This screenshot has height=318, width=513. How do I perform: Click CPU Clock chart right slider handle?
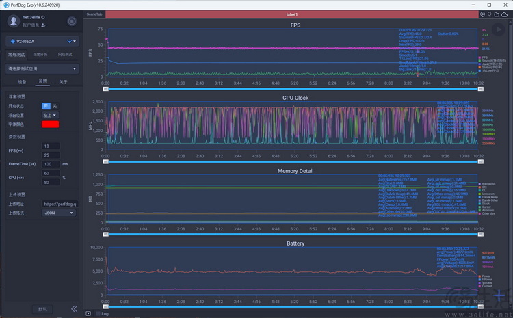(x=481, y=161)
